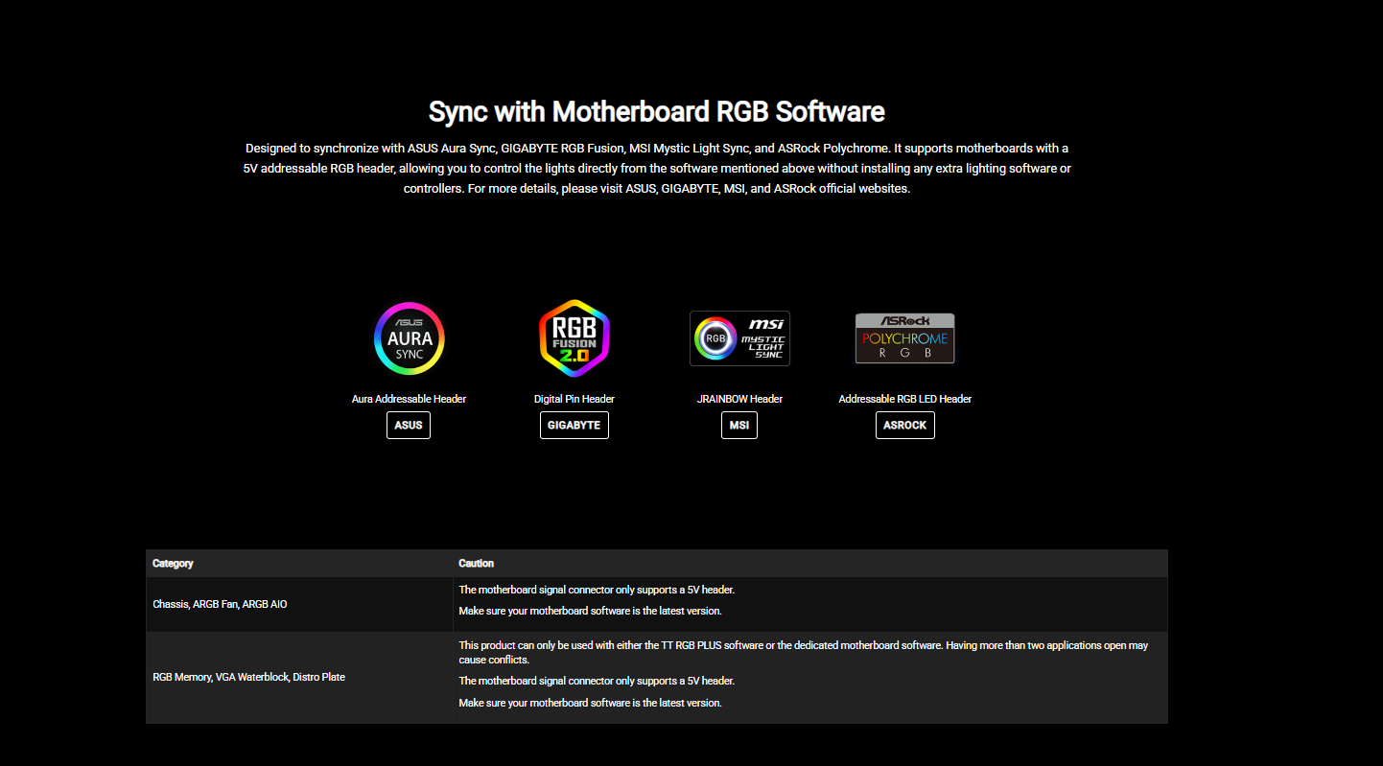
Task: Open the ASUS button link
Action: click(x=409, y=425)
